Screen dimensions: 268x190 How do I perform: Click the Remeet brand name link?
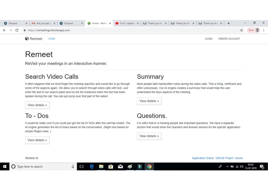pos(36,39)
